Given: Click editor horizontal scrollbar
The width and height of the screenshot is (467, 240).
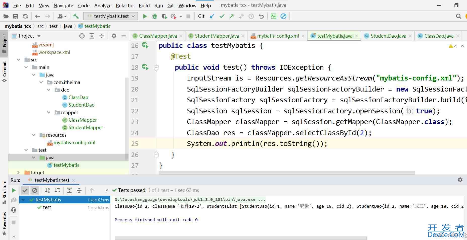Looking at the screenshot, I should (287, 173).
